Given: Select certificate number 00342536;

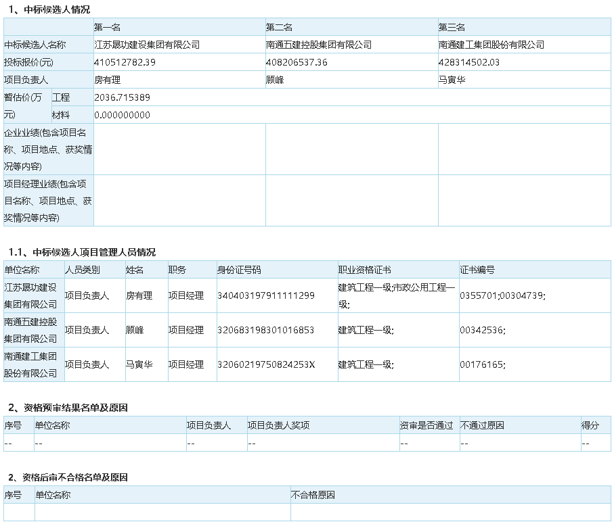Looking at the screenshot, I should pyautogui.click(x=483, y=330).
